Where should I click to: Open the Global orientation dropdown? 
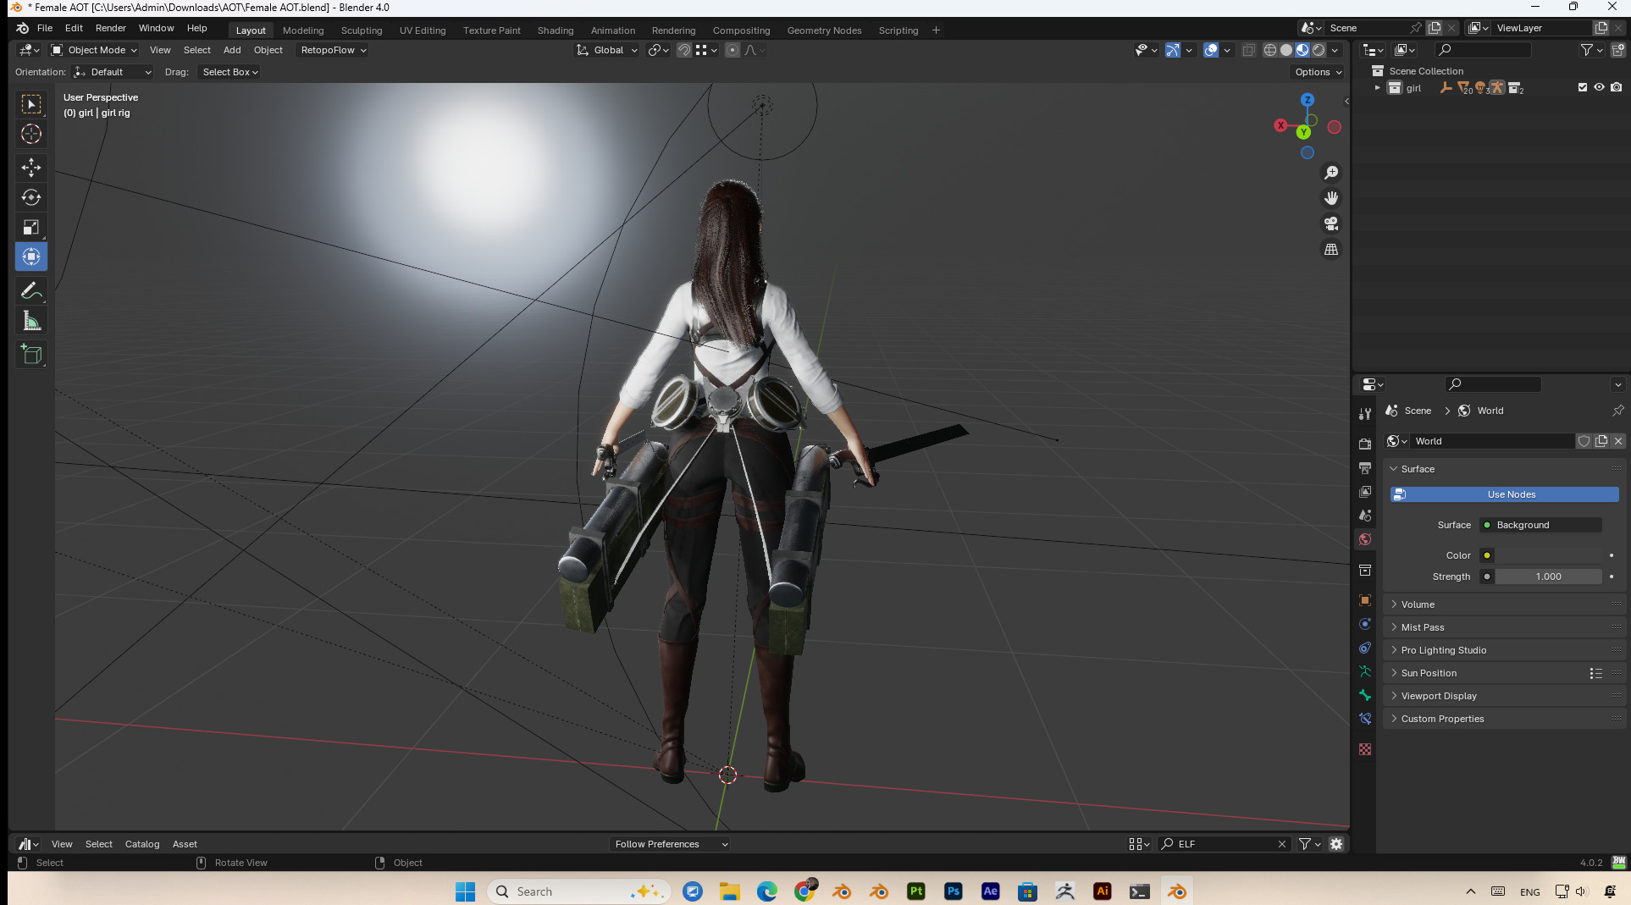coord(607,50)
